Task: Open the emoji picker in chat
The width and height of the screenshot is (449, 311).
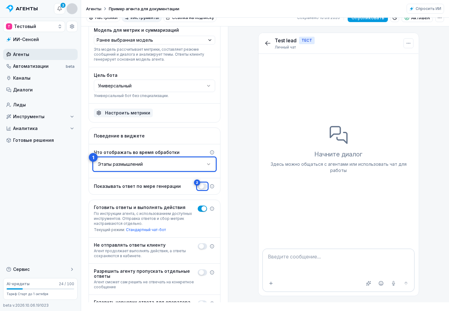Action: click(x=381, y=283)
